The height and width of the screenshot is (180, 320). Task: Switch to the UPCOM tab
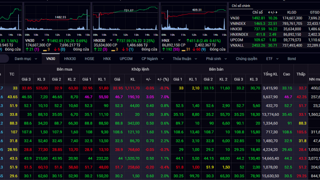126,58
